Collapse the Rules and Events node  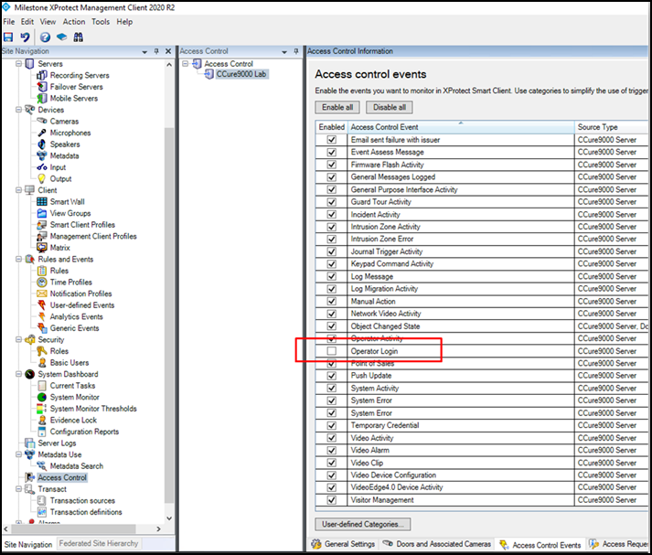[x=17, y=260]
